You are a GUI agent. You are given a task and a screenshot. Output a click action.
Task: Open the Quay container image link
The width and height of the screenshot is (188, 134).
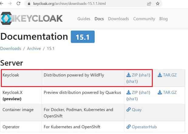click(x=134, y=109)
